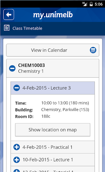The width and height of the screenshot is (105, 172).
Task: Select the 4-Feb-2015 - Lecture 3 header
Action: [x=53, y=88]
